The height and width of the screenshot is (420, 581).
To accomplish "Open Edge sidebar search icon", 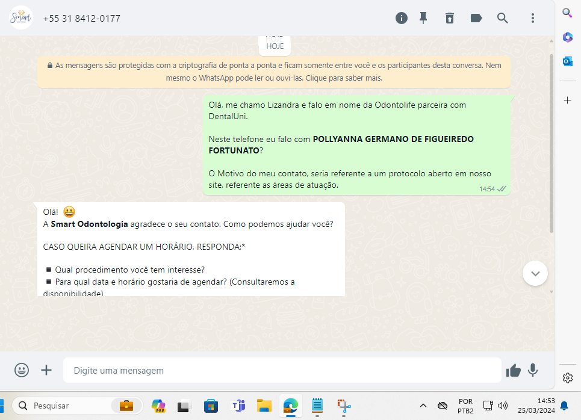I will [567, 13].
